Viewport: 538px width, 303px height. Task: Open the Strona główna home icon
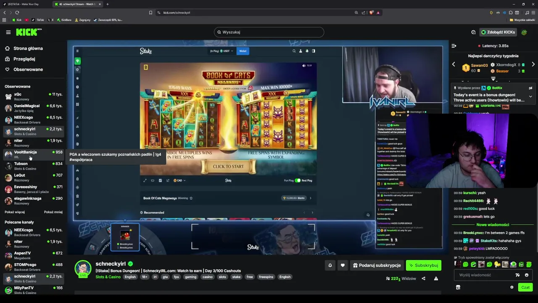click(x=7, y=48)
